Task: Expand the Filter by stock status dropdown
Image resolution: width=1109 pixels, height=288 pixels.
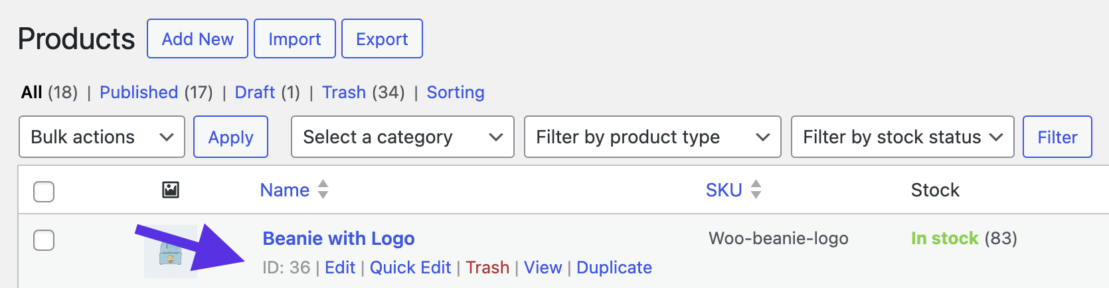Action: tap(902, 137)
